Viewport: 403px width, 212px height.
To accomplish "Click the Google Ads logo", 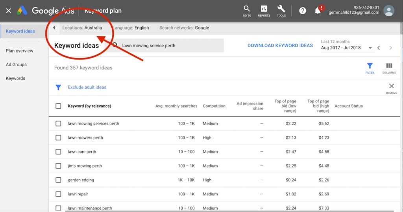I will (22, 11).
